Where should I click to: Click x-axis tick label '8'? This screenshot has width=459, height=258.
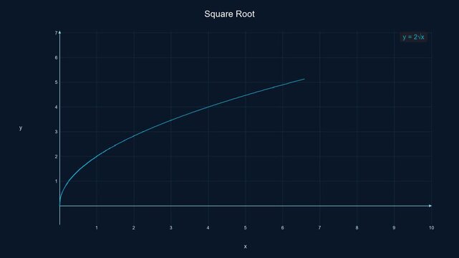(x=357, y=228)
